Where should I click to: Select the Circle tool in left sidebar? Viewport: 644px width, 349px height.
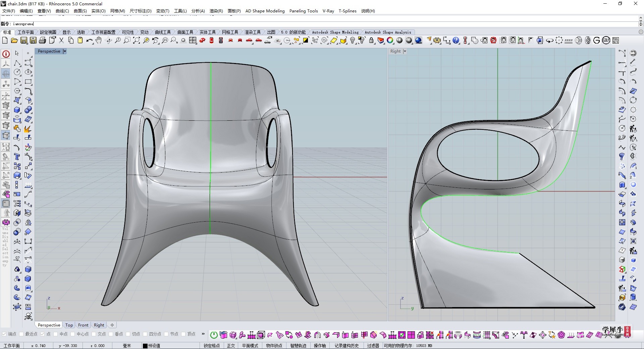pyautogui.click(x=17, y=72)
